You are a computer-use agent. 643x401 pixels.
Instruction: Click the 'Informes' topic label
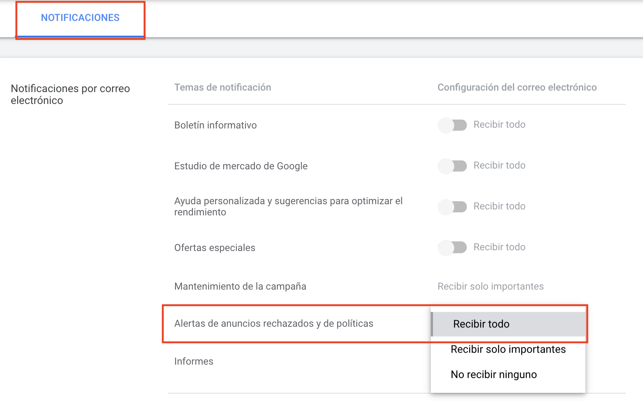194,361
